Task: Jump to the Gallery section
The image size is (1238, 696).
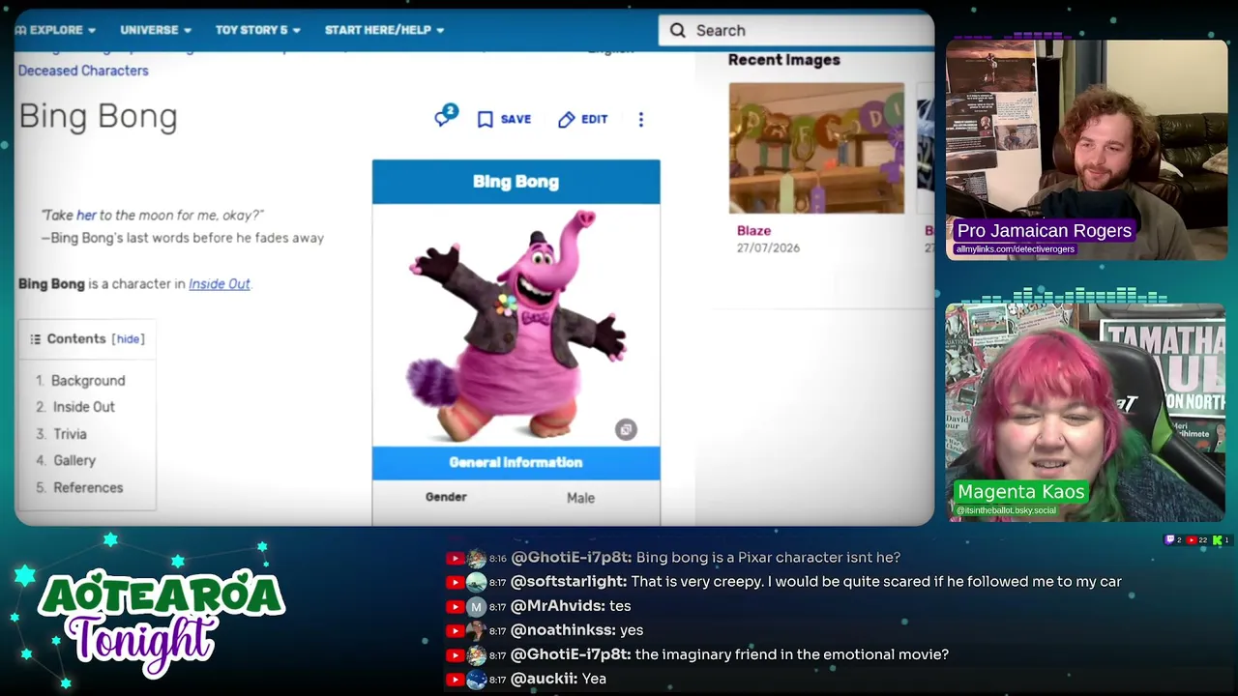Action: pos(74,460)
